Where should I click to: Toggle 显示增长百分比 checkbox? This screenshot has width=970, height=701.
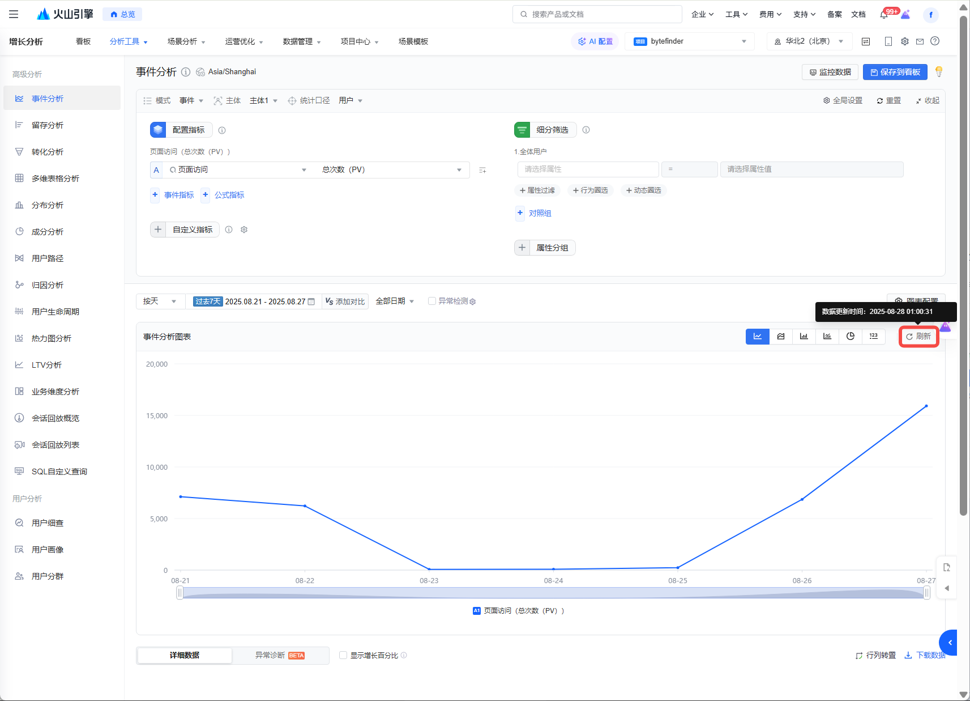[343, 655]
